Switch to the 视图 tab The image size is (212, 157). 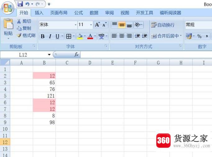(125, 13)
